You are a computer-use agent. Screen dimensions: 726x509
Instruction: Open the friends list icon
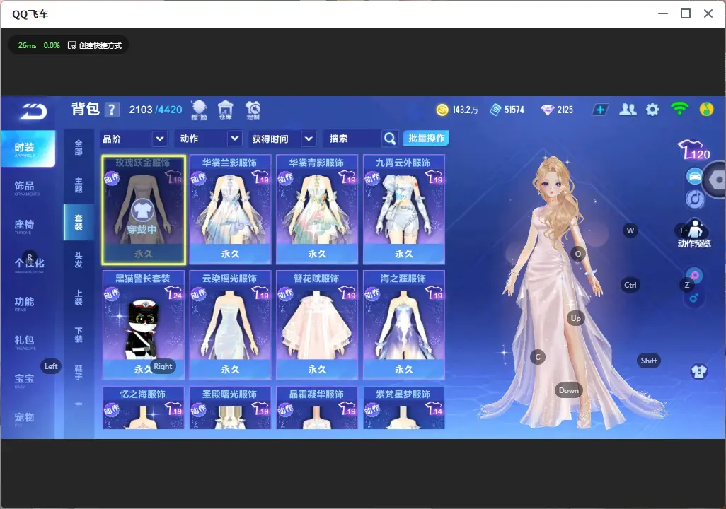click(x=628, y=110)
